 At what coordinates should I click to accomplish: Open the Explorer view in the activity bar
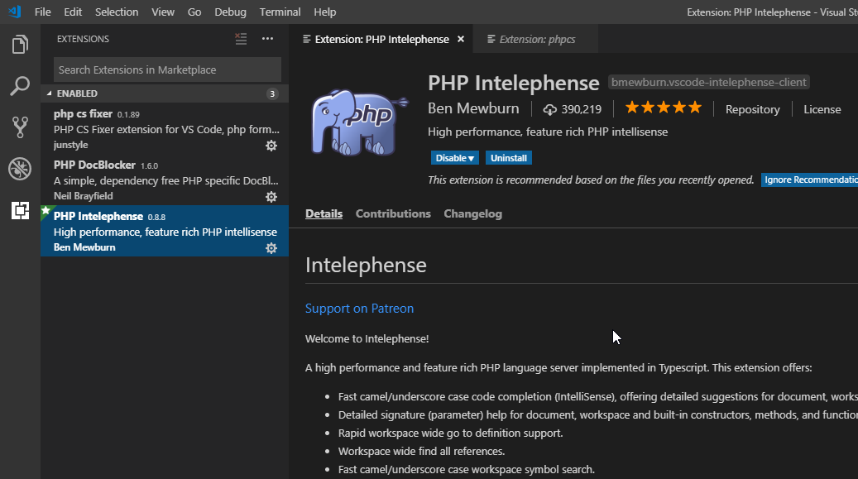click(x=20, y=45)
